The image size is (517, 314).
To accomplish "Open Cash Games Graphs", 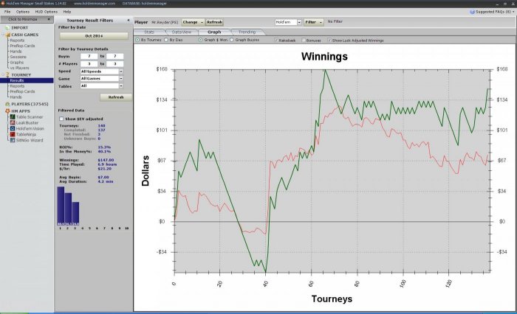I will pos(16,62).
